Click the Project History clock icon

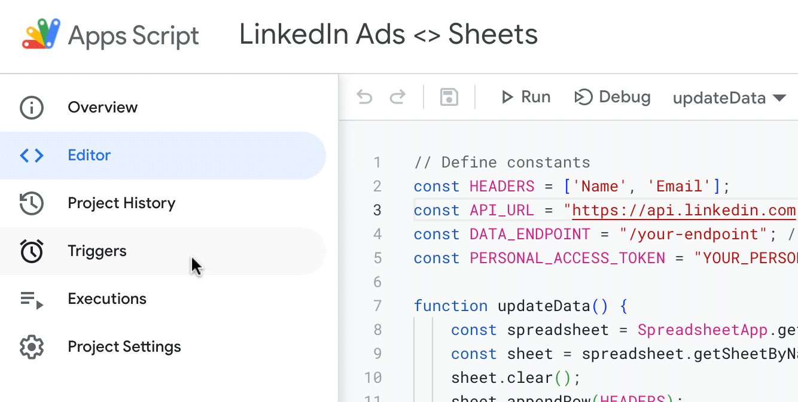(x=32, y=203)
